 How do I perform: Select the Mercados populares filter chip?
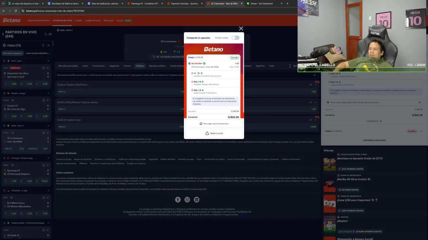point(13,53)
